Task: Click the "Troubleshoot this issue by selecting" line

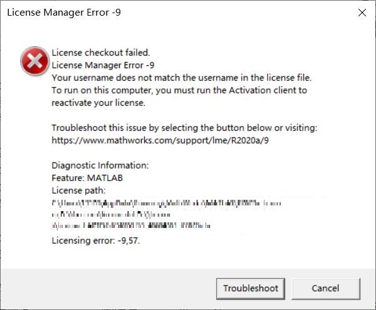Action: [184, 128]
